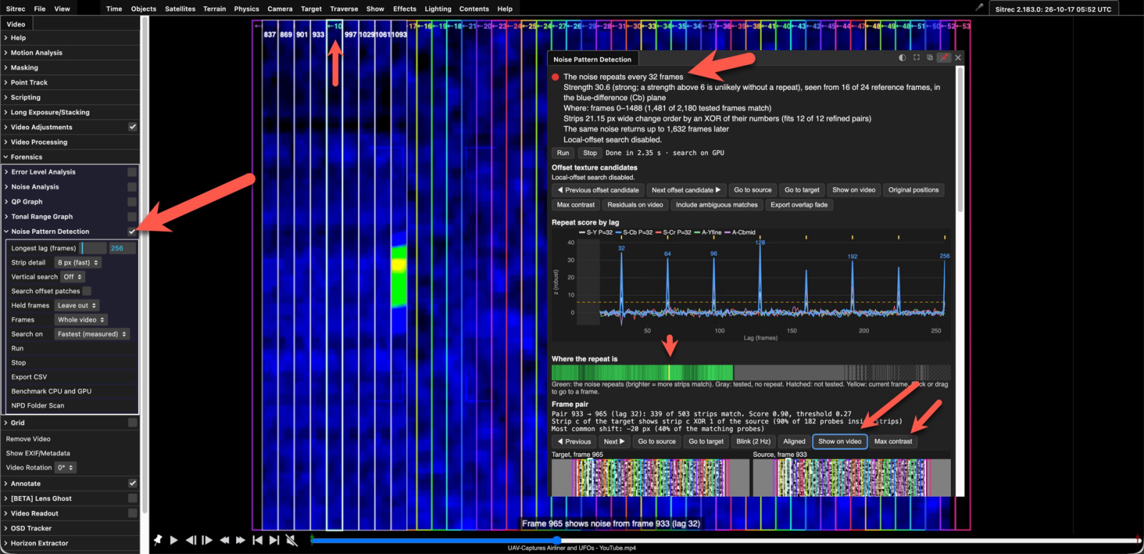Maximize Noise Pattern Detection panel with fullscreen icon
Image resolution: width=1144 pixels, height=554 pixels.
pyautogui.click(x=917, y=58)
